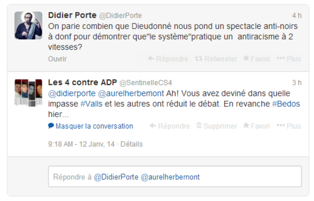Click the retweet arrows icon on Didier Porte's tweet
Viewport: 314px width, 201px height.
pyautogui.click(x=199, y=58)
